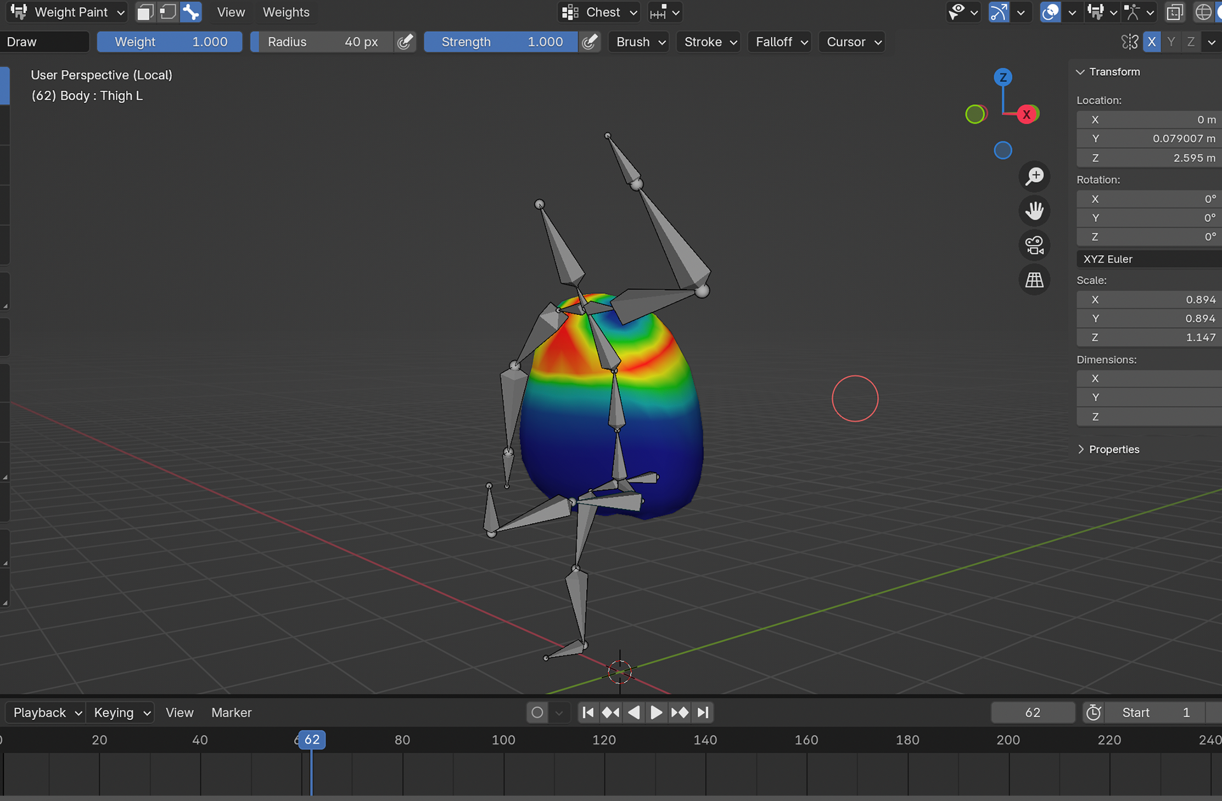Toggle pen pressure for Radius

tap(405, 42)
